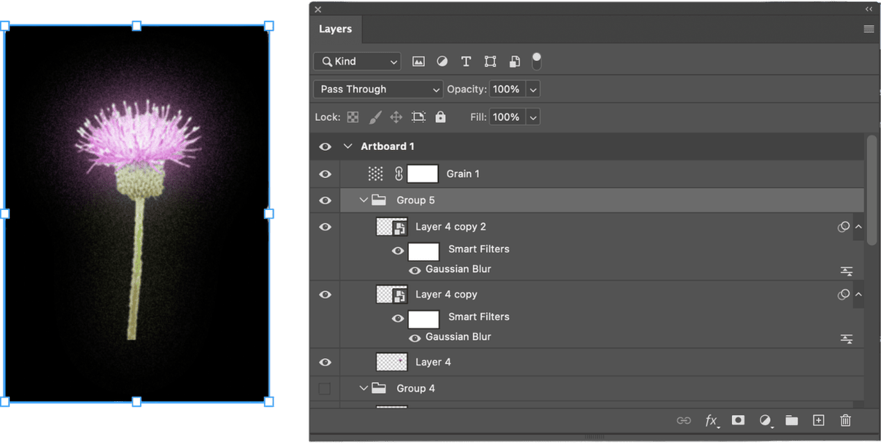Open the Pass Through blend mode dropdown
This screenshot has width=881, height=443.
tap(378, 89)
